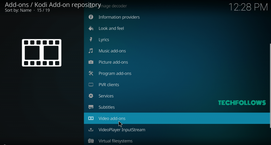Image resolution: width=271 pixels, height=145 pixels.
Task: Select the Lyrics category
Action: coord(177,39)
